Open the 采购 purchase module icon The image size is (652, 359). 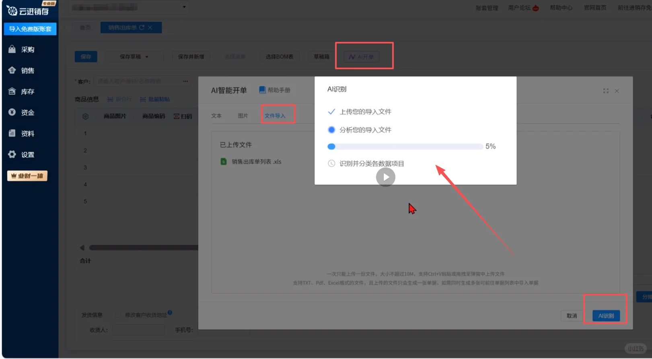(12, 49)
